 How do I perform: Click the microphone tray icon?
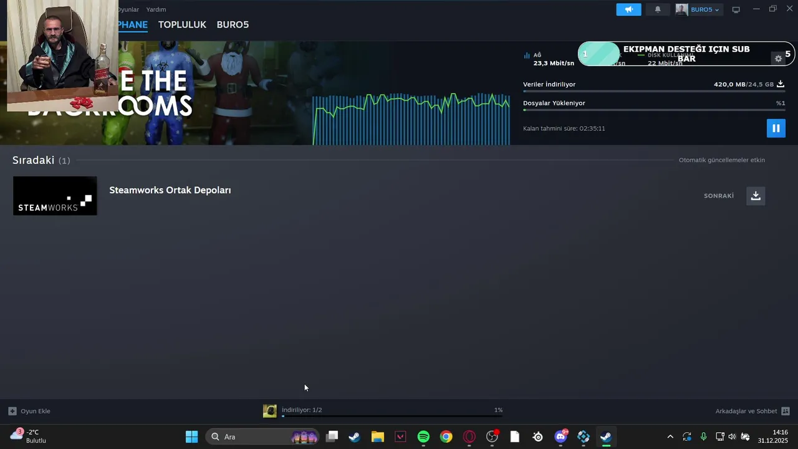(x=703, y=437)
